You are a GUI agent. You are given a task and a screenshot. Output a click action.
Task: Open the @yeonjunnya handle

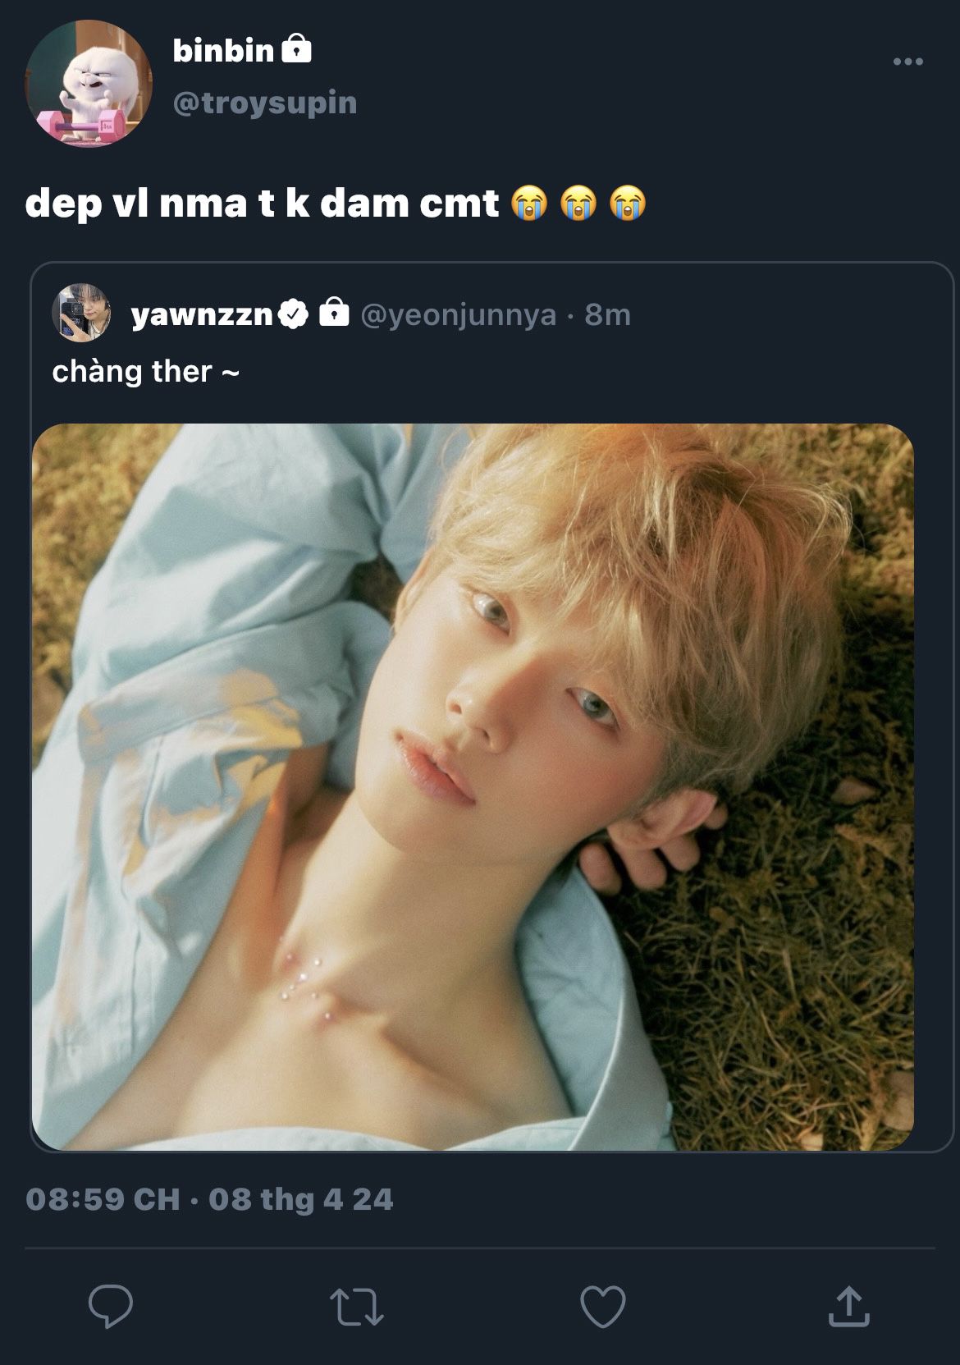(x=458, y=314)
